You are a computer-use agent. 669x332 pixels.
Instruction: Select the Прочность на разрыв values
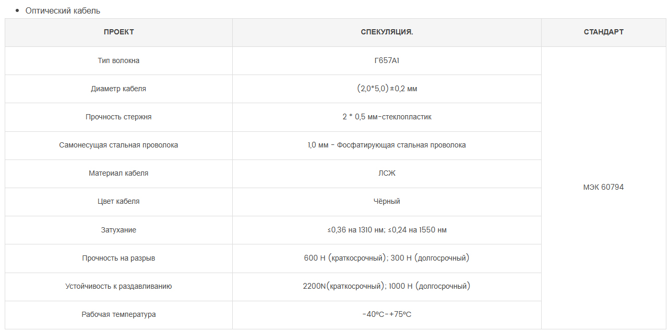pyautogui.click(x=387, y=258)
